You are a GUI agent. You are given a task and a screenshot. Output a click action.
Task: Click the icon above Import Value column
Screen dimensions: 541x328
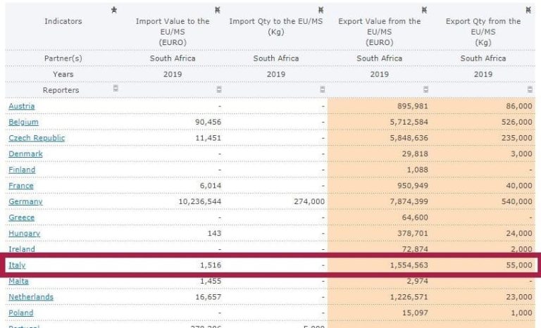tap(218, 10)
